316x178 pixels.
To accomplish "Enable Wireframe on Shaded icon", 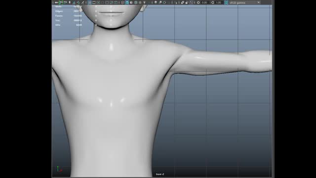I will point(136,2).
